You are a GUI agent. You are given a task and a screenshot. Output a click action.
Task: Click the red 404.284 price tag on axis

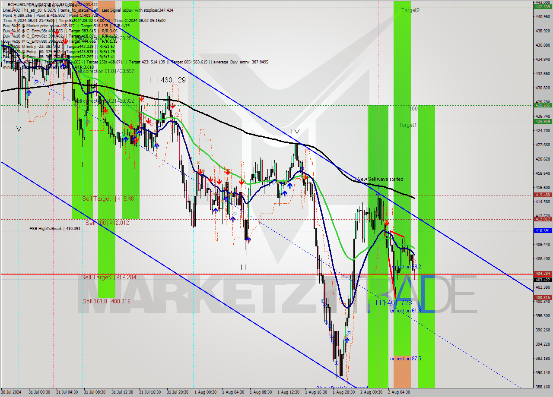[x=543, y=274]
